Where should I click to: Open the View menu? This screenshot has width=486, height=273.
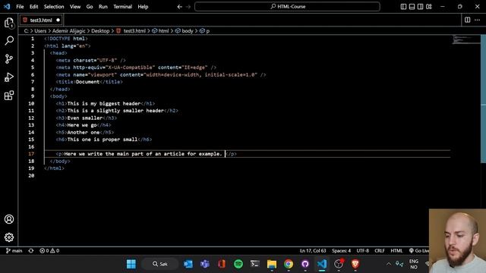[75, 7]
